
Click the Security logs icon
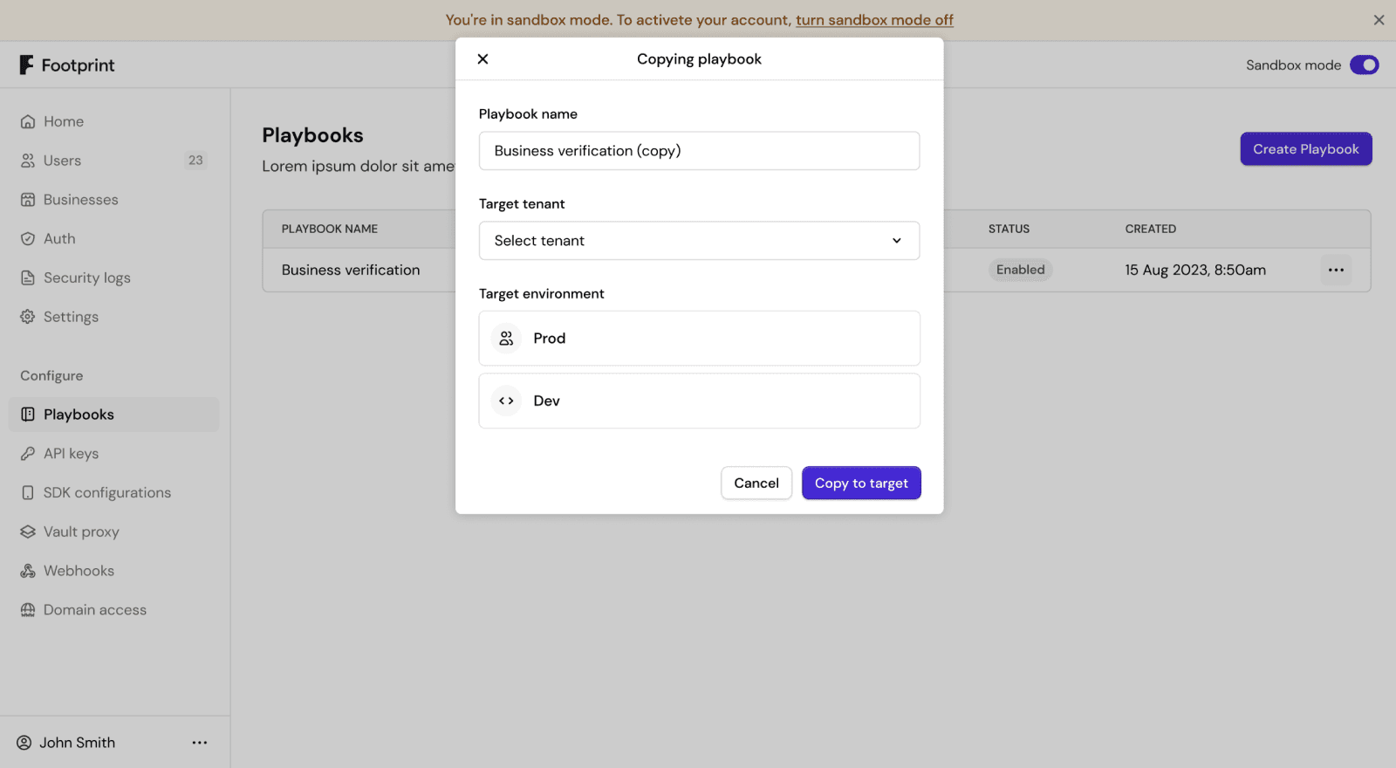pyautogui.click(x=28, y=278)
